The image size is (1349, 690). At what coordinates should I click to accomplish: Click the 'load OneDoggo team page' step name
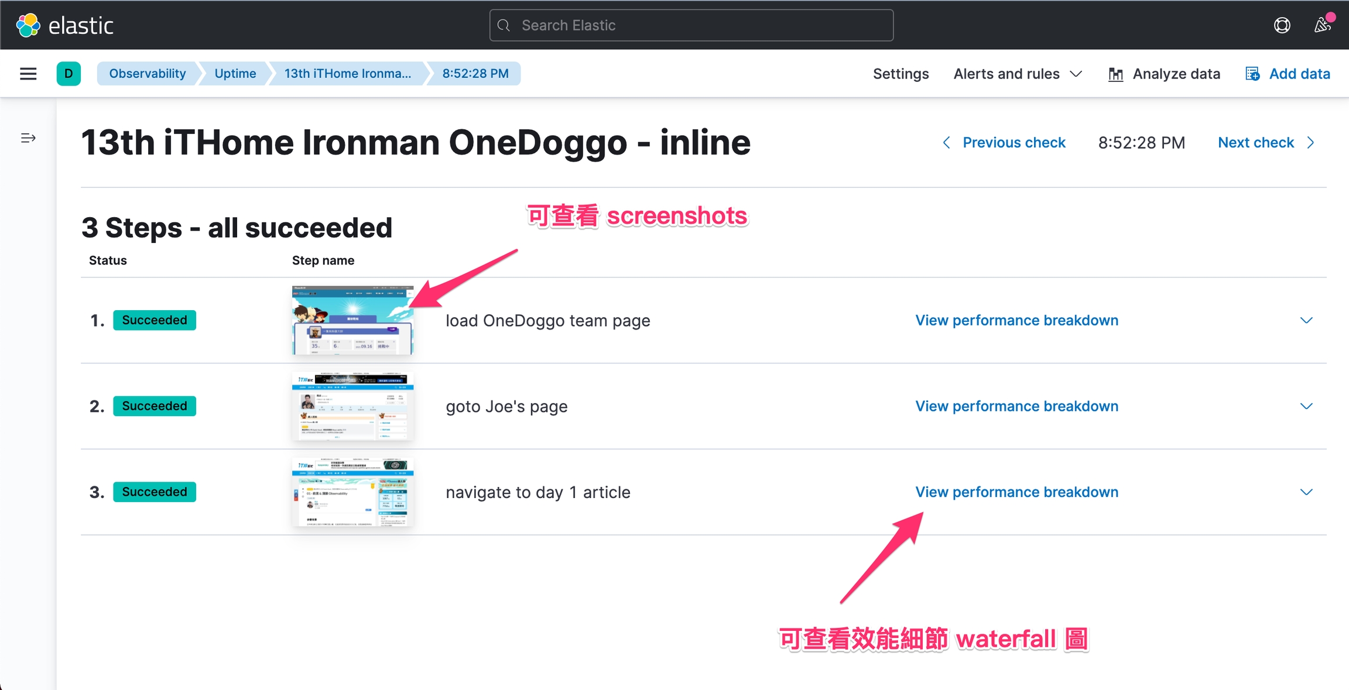tap(548, 321)
